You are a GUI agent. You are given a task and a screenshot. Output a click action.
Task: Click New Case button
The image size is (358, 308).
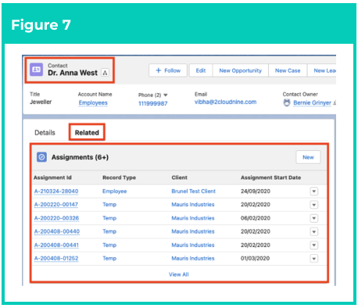288,70
